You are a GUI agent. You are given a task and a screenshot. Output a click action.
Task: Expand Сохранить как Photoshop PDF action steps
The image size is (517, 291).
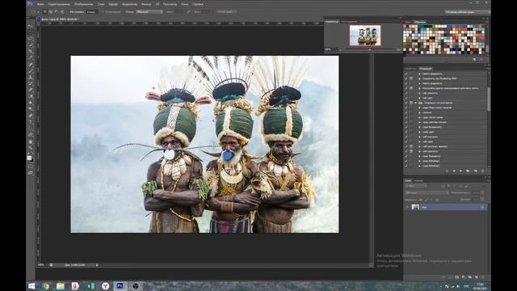coord(419,78)
